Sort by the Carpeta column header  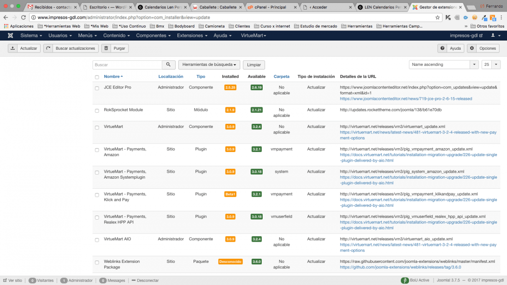281,76
